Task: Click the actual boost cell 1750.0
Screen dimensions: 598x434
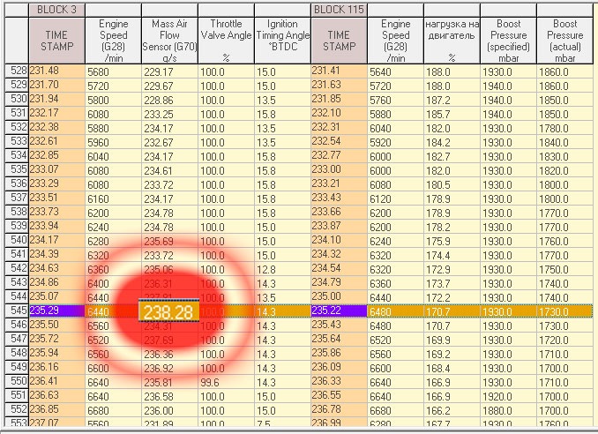Action: click(564, 269)
